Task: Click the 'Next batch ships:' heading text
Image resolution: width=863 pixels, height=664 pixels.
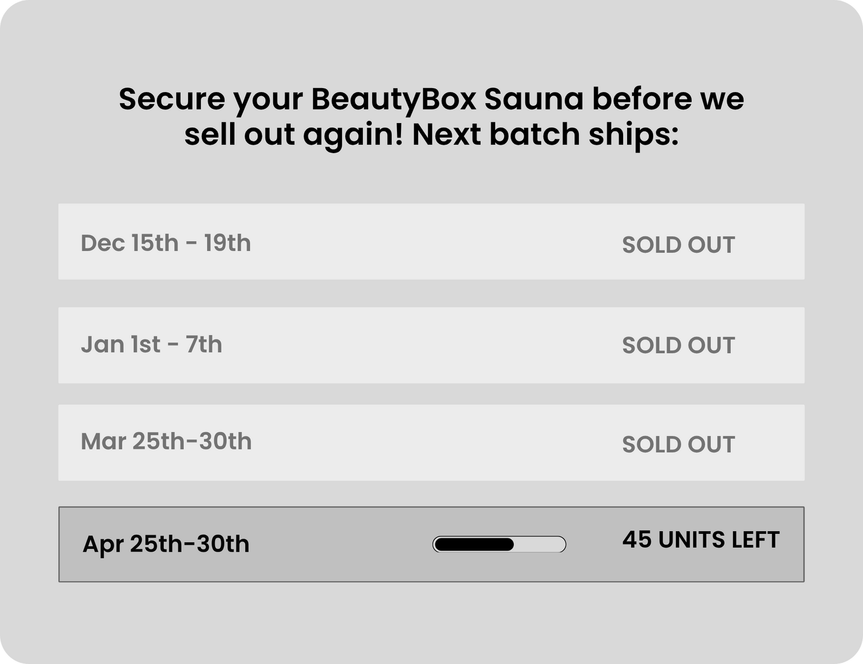Action: (x=545, y=135)
